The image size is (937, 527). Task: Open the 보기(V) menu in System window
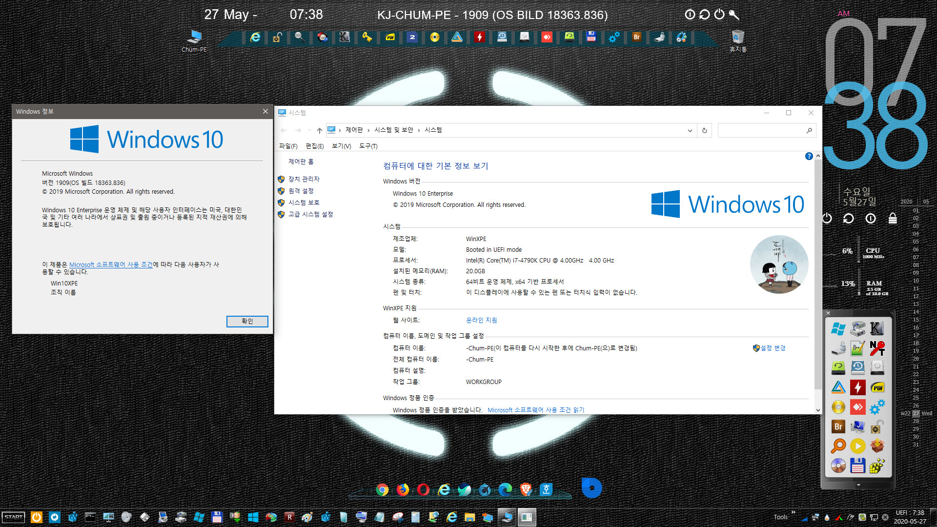tap(341, 146)
